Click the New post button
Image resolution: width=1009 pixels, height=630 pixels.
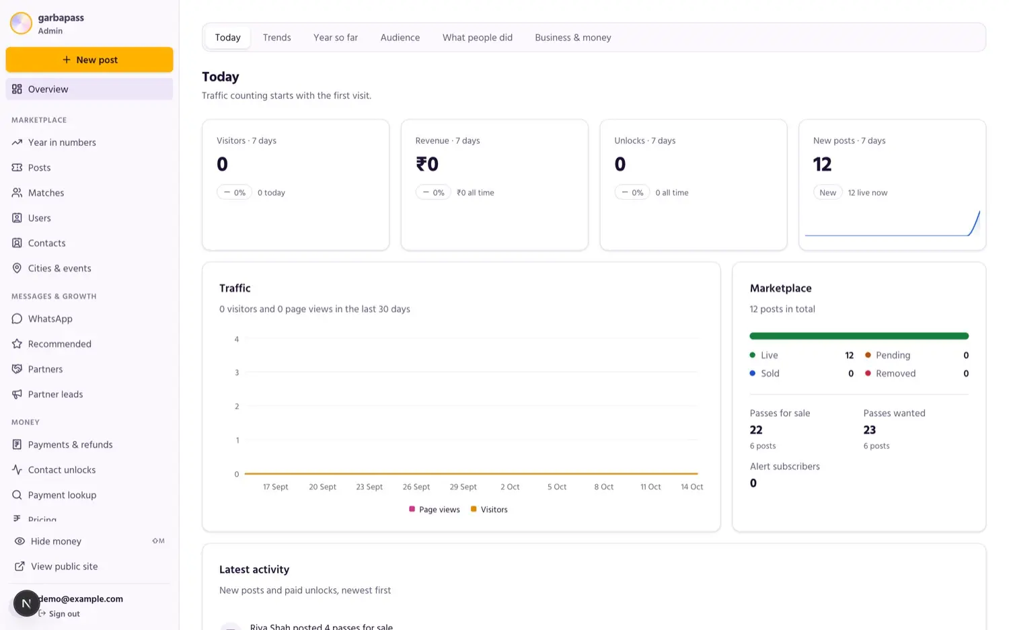tap(89, 60)
